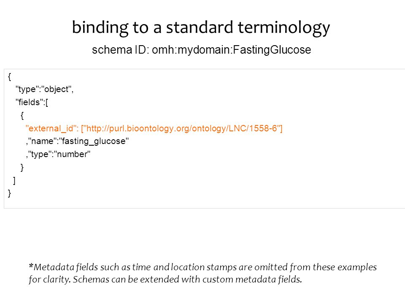Click the inner closing brace after type number
The width and height of the screenshot is (405, 304).
pyautogui.click(x=22, y=168)
